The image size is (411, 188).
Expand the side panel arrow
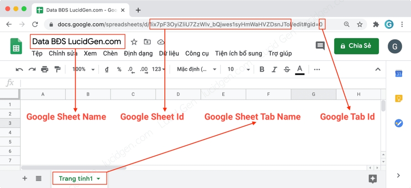click(398, 175)
